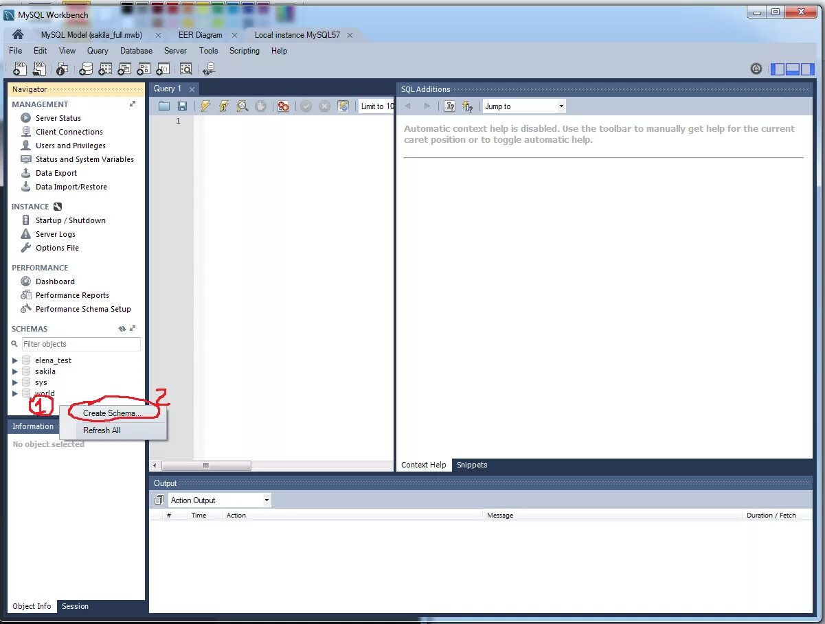Go back in SQL Additions help
This screenshot has width=825, height=624.
tap(408, 106)
